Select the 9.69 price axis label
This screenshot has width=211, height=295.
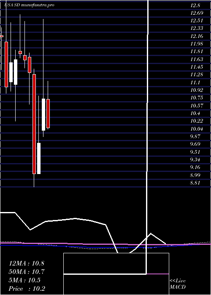tap(195, 144)
